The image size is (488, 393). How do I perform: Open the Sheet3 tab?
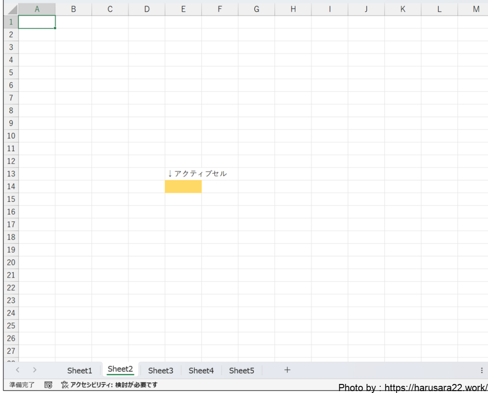pyautogui.click(x=161, y=371)
